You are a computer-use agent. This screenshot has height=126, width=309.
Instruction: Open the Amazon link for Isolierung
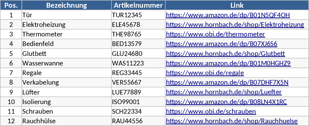point(226,102)
